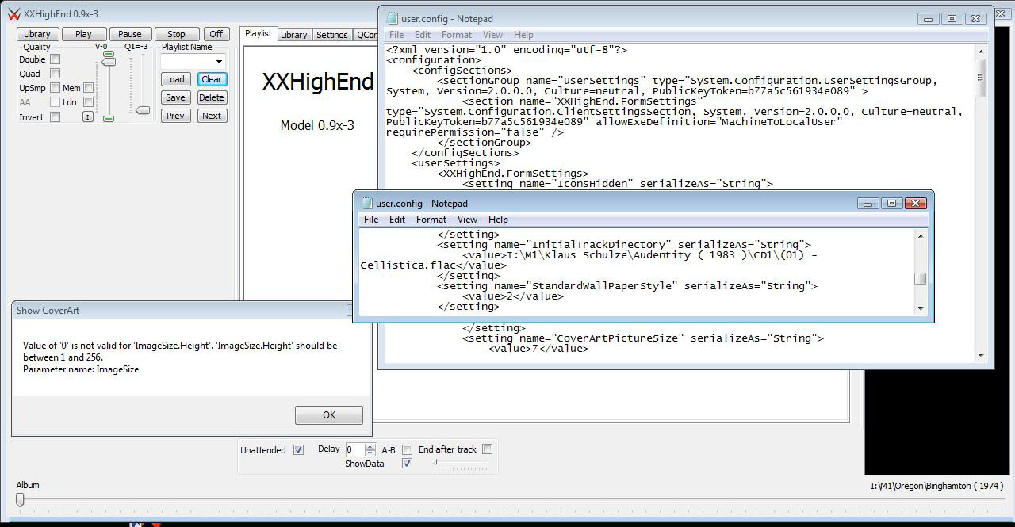This screenshot has height=527, width=1015.
Task: Click the 'InitialTrackDirectory' setting line in Notepad
Action: (624, 245)
